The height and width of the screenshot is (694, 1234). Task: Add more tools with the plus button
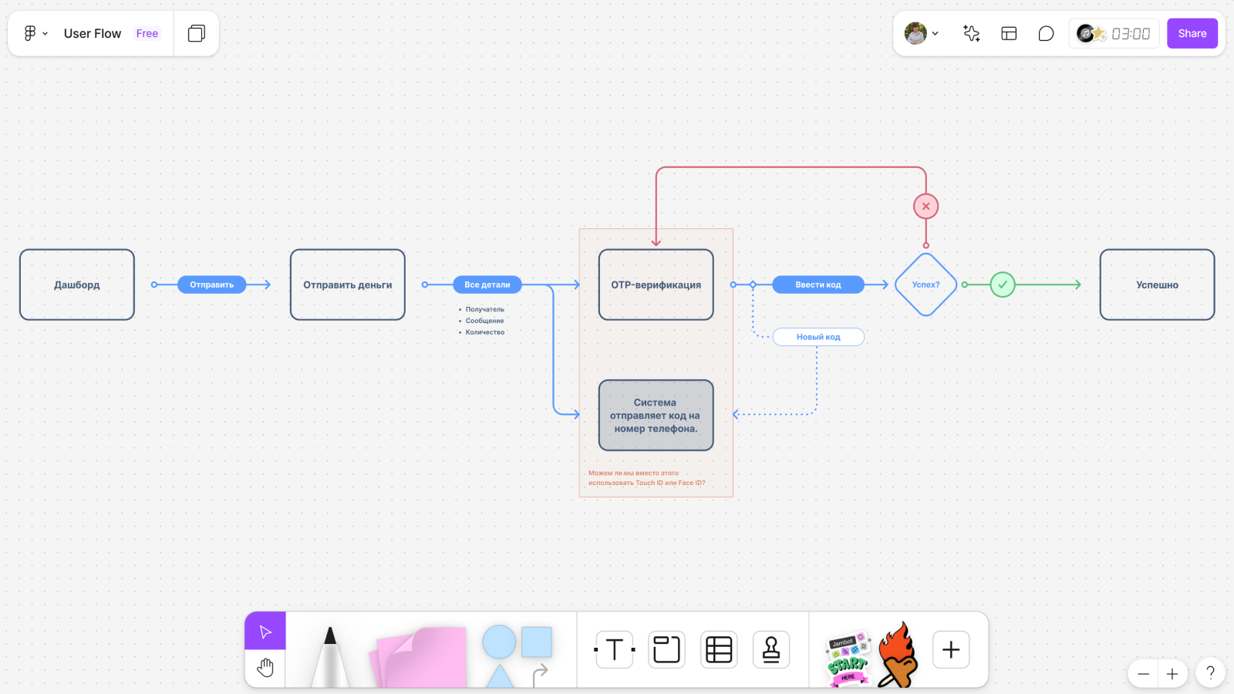(950, 649)
